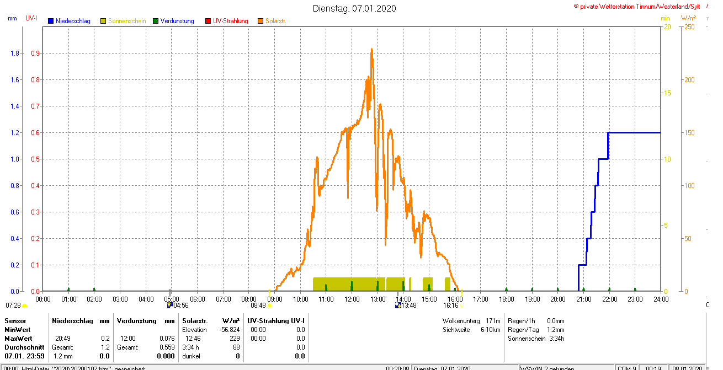The image size is (723, 370).
Task: Select the Sonnenschein legend label text
Action: click(127, 21)
